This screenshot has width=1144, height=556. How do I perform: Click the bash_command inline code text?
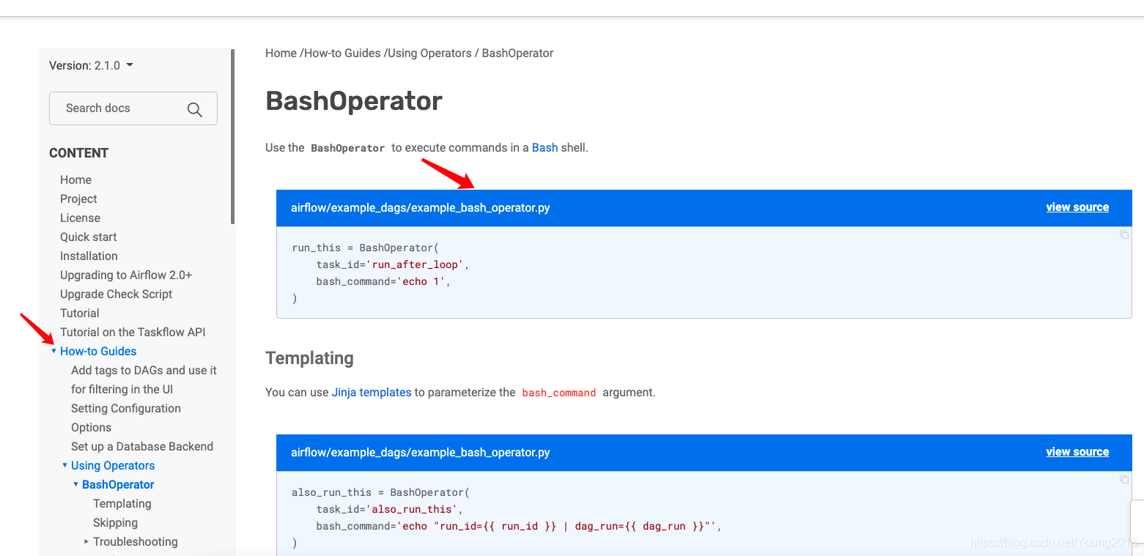click(558, 393)
